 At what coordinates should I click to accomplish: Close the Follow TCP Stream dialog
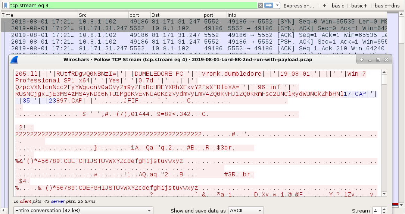[386, 60]
